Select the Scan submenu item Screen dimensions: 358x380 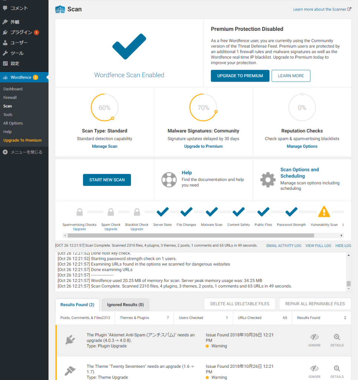tap(7, 106)
